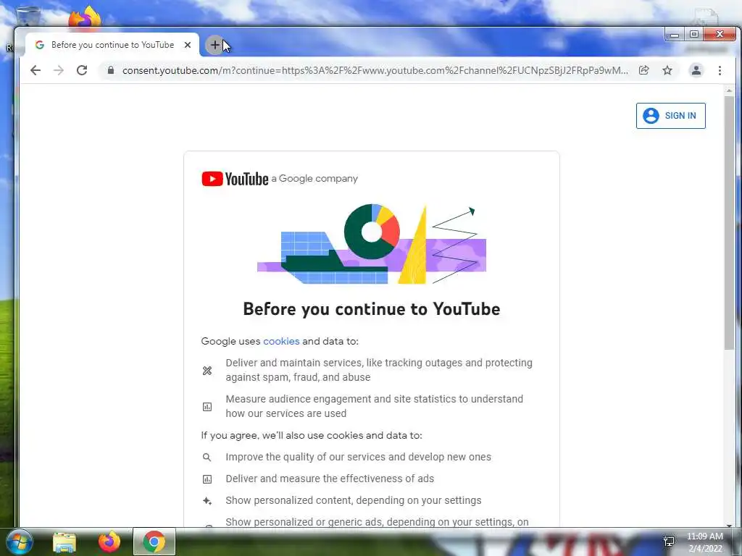Minimize the Chrome window

[x=675, y=35]
